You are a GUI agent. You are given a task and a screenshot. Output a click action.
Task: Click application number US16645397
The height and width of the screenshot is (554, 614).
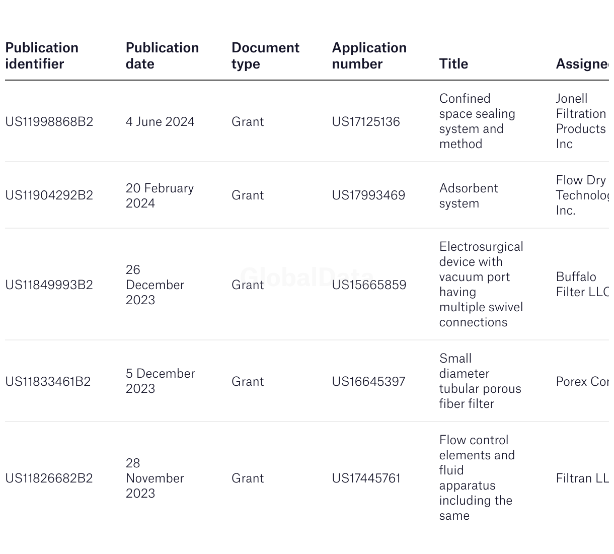368,382
